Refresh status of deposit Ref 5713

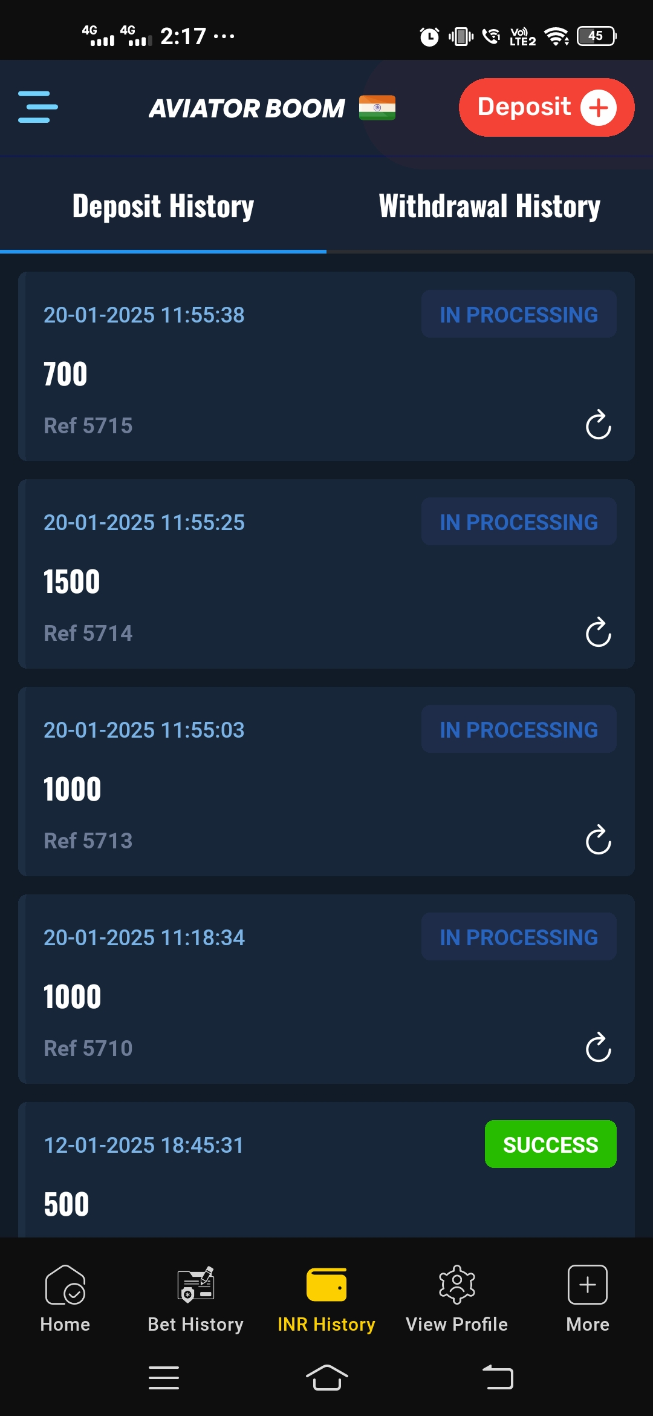click(x=599, y=840)
